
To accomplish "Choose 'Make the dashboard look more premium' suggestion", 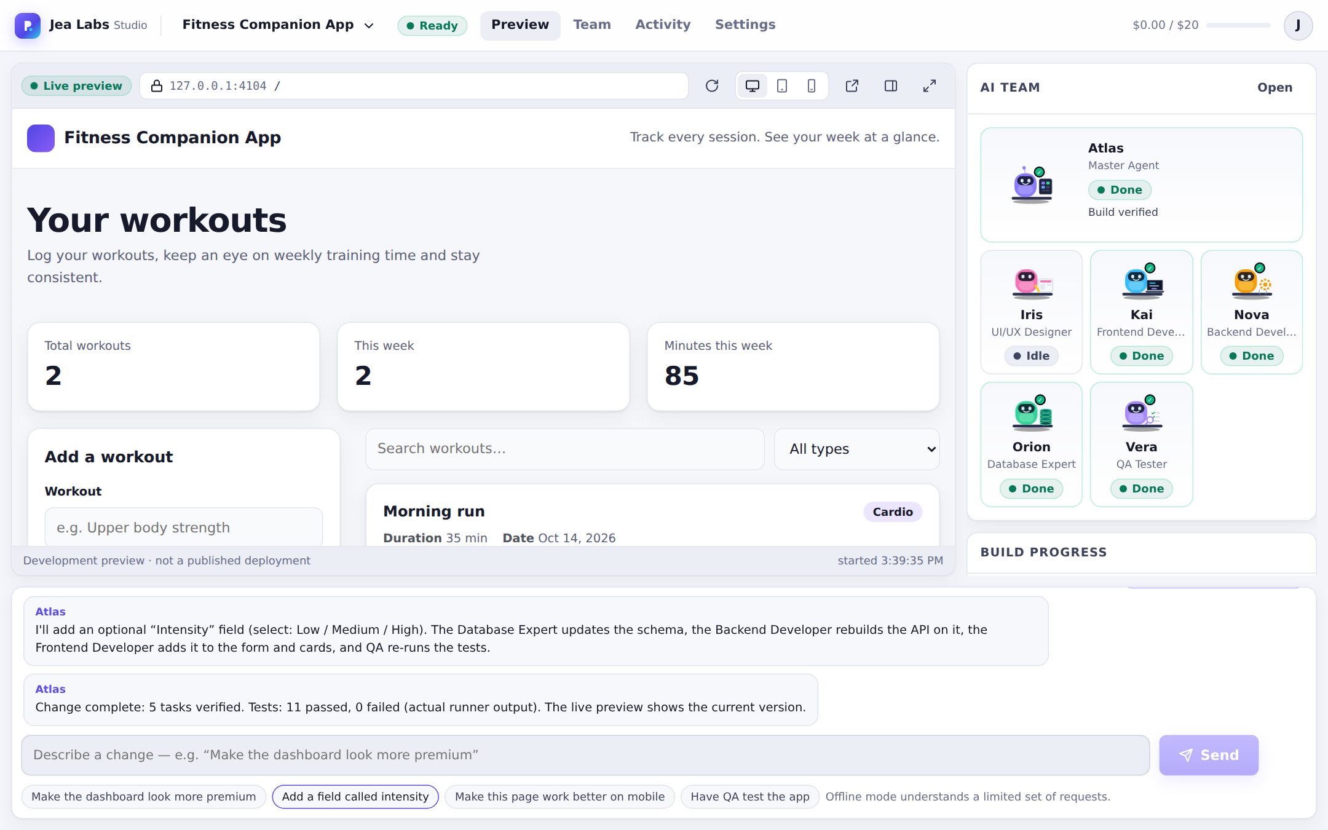I will click(x=144, y=797).
